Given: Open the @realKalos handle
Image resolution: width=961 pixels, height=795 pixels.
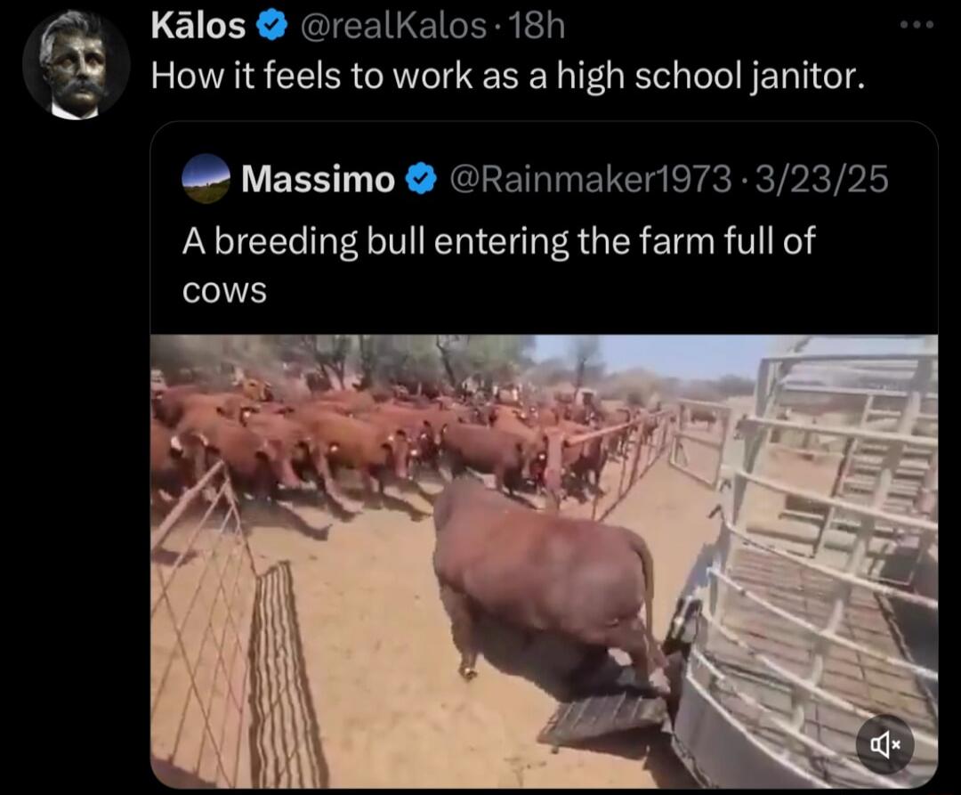Looking at the screenshot, I should (x=393, y=26).
